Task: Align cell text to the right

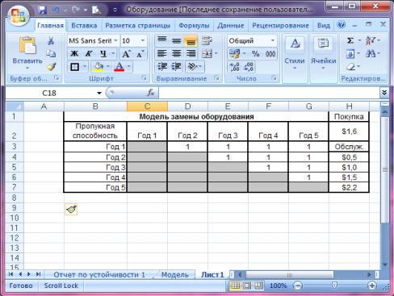Action: pyautogui.click(x=191, y=53)
